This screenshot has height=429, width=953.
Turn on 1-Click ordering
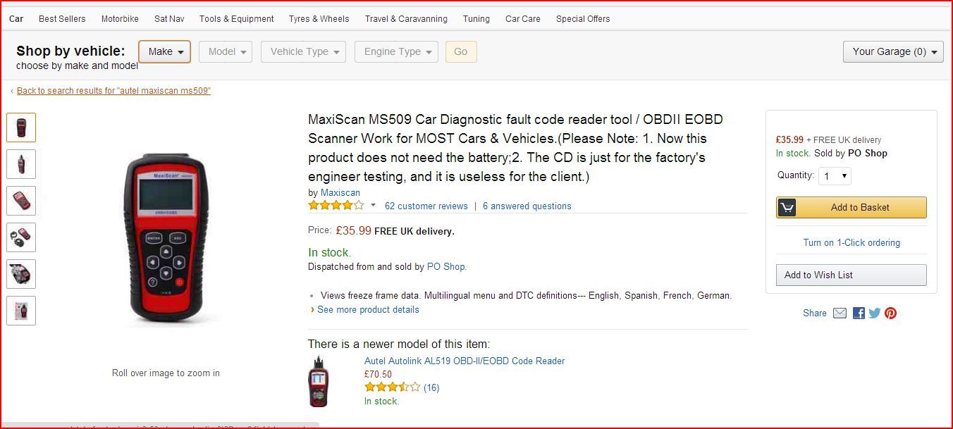point(851,243)
